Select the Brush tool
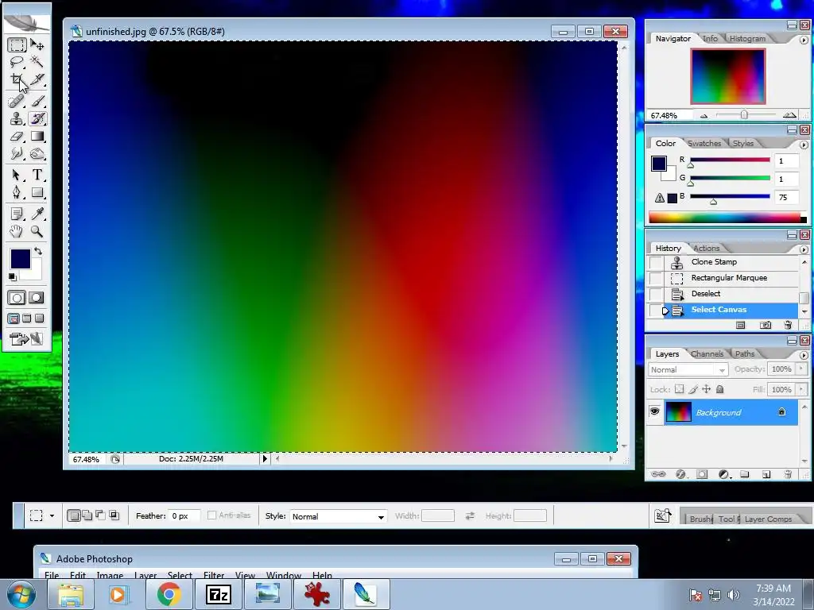Image resolution: width=814 pixels, height=610 pixels. click(37, 101)
